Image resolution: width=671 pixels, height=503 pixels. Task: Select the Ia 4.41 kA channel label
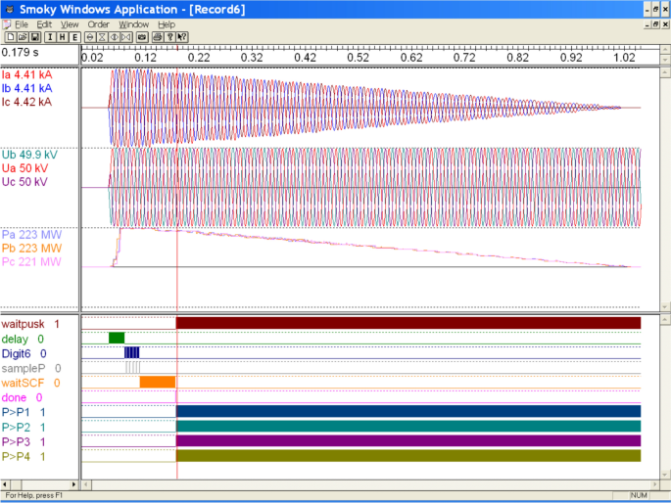tap(26, 74)
